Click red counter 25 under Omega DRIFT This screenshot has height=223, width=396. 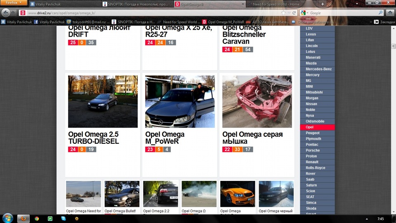coord(73,43)
